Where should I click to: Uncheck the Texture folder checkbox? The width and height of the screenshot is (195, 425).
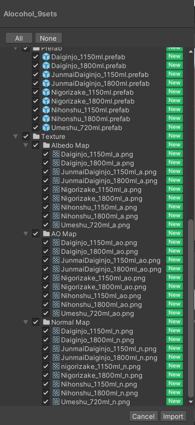pos(26,136)
